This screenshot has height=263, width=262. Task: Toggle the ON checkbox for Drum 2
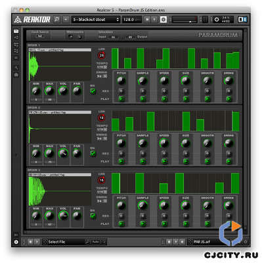tap(93, 153)
